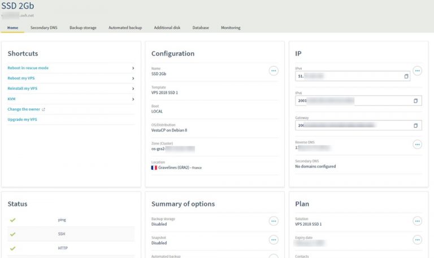Click the Reboot my VPS link
This screenshot has width=434, height=258.
point(21,78)
